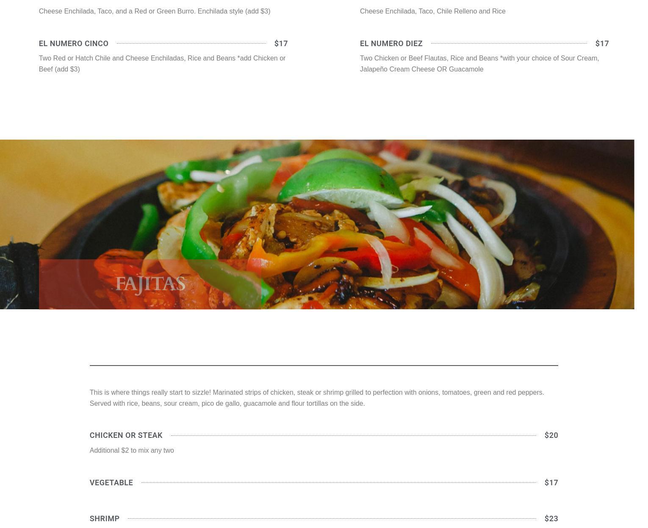Click the FAJITAS banner title
648x528 pixels.
150,284
